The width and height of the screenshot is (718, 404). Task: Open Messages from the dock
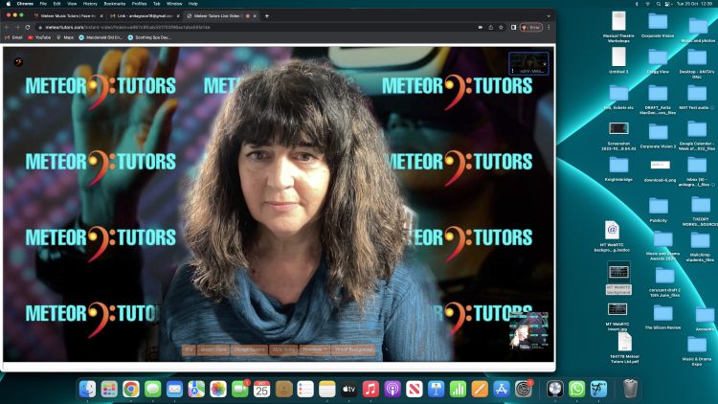point(153,390)
